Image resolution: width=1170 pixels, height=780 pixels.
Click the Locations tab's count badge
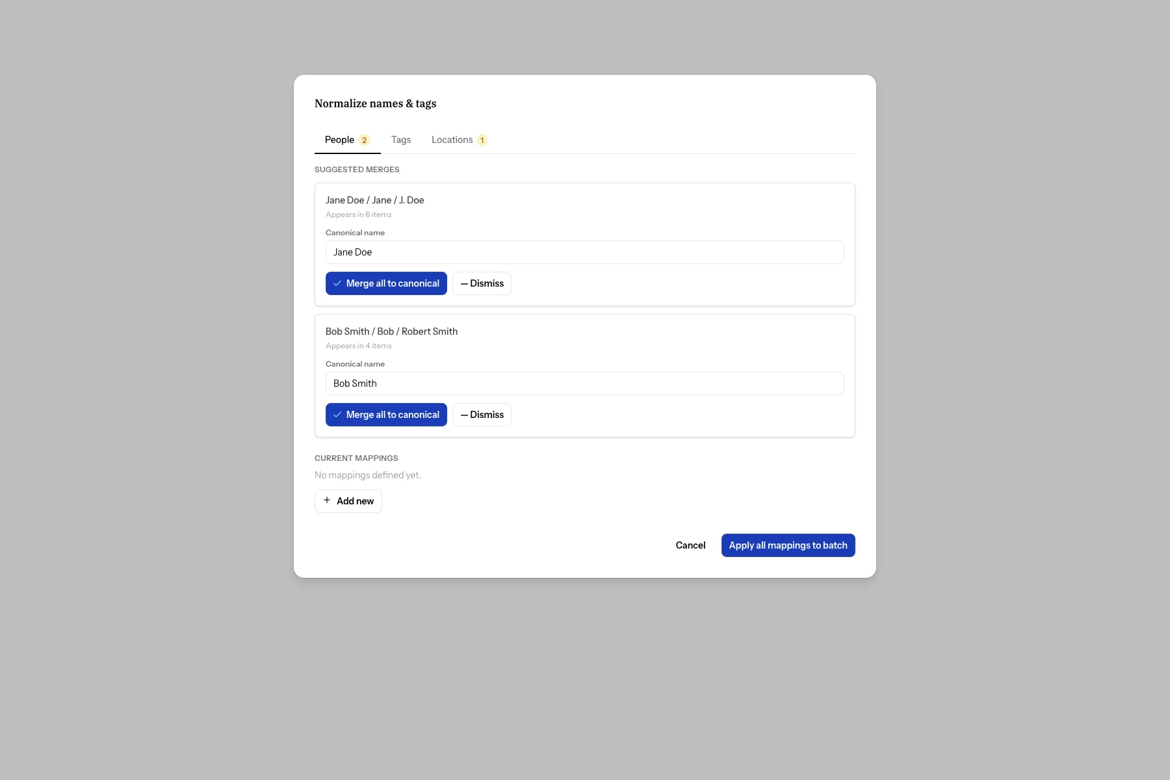(482, 140)
